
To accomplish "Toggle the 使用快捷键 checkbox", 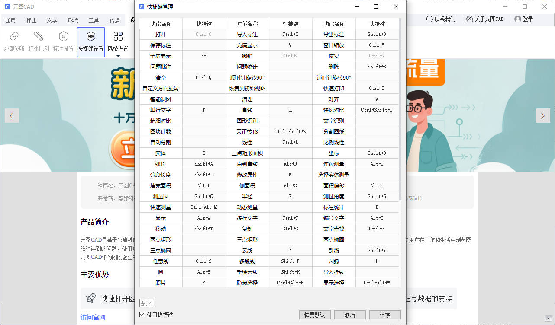I will 142,315.
